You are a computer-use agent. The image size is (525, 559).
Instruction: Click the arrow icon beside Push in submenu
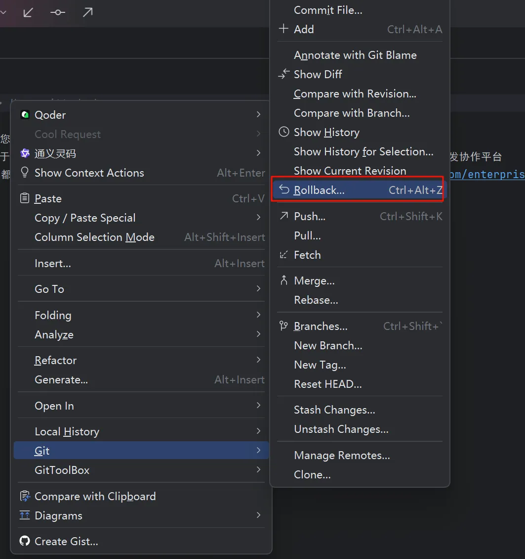pos(283,216)
